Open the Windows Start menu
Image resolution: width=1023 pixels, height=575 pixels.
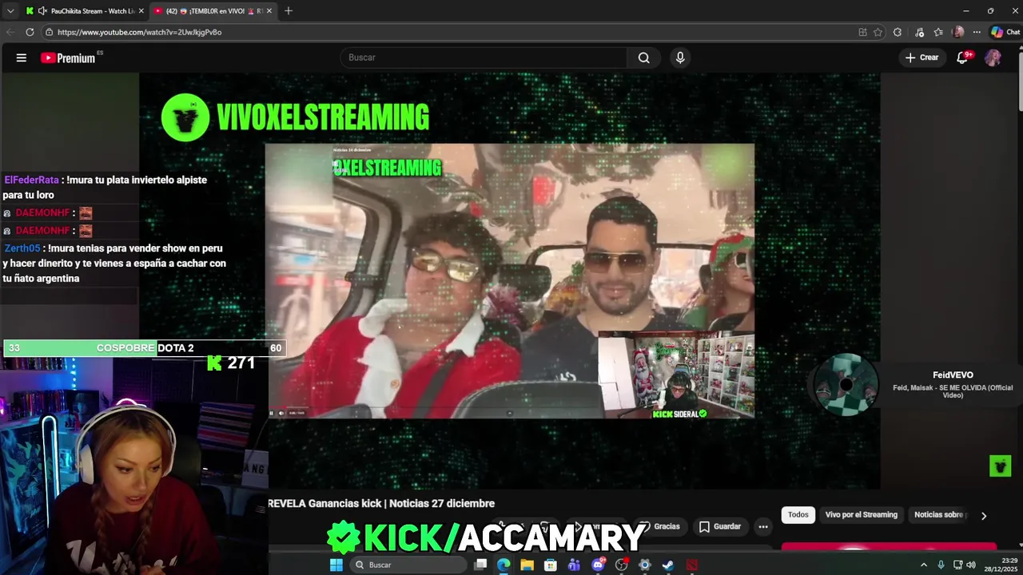tap(336, 565)
